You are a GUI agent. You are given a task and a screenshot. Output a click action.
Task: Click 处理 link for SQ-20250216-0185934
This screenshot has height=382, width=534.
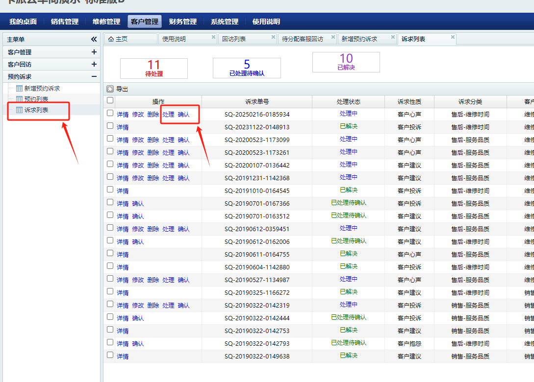168,114
